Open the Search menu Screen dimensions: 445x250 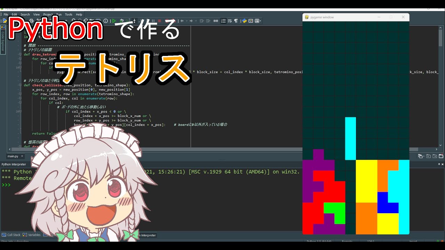pyautogui.click(x=25, y=15)
